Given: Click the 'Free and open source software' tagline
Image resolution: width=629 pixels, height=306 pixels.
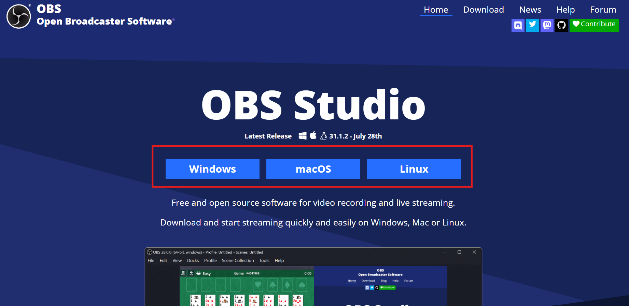Looking at the screenshot, I should pos(313,203).
